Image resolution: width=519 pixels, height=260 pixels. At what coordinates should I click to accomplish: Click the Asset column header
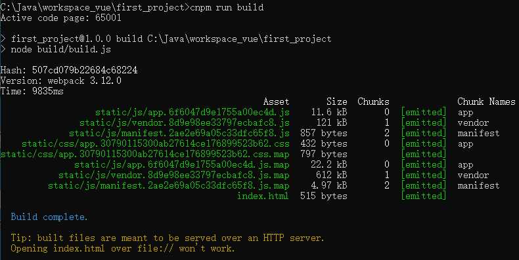(276, 102)
